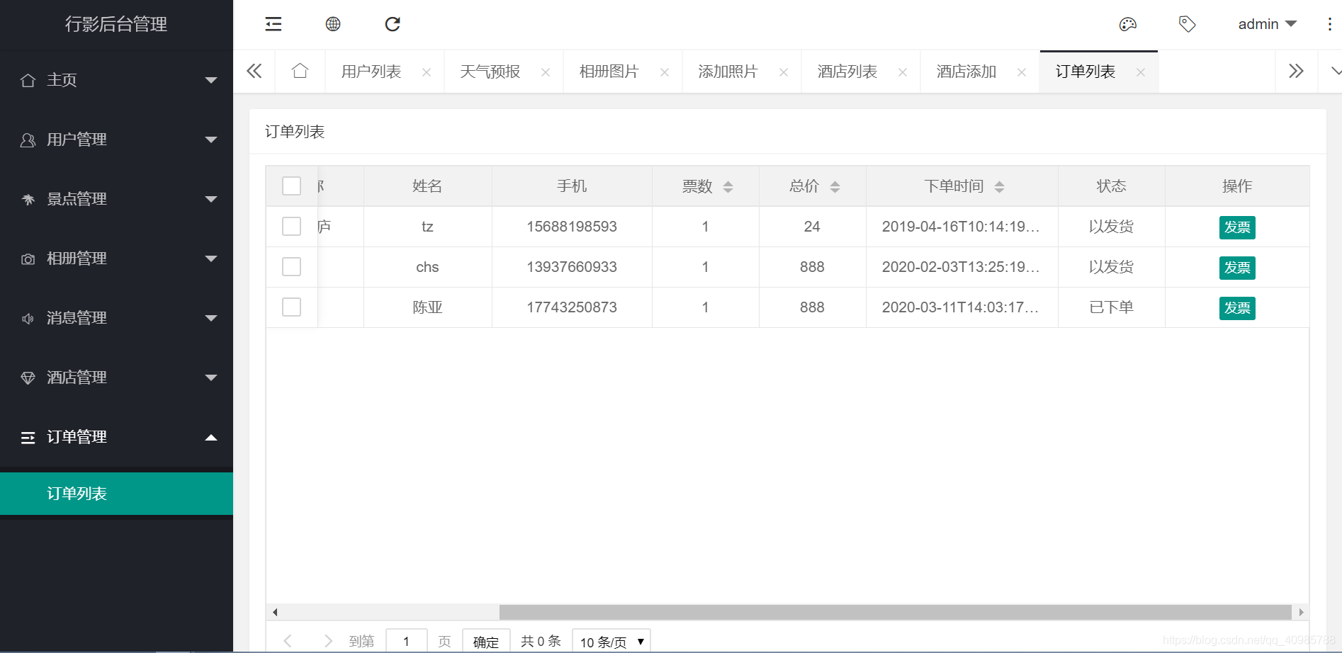Click 发票 button for 陈亚 order
This screenshot has height=653, width=1342.
(1237, 308)
